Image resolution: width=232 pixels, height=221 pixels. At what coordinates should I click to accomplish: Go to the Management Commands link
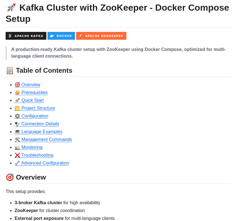pyautogui.click(x=46, y=140)
